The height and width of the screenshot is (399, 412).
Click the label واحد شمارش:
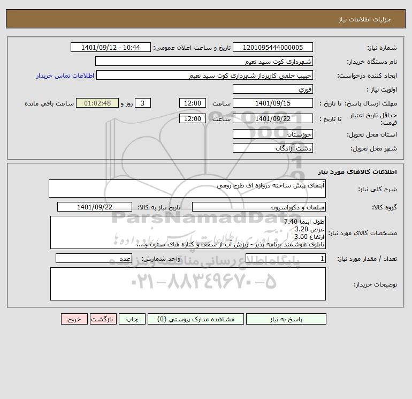pyautogui.click(x=161, y=259)
